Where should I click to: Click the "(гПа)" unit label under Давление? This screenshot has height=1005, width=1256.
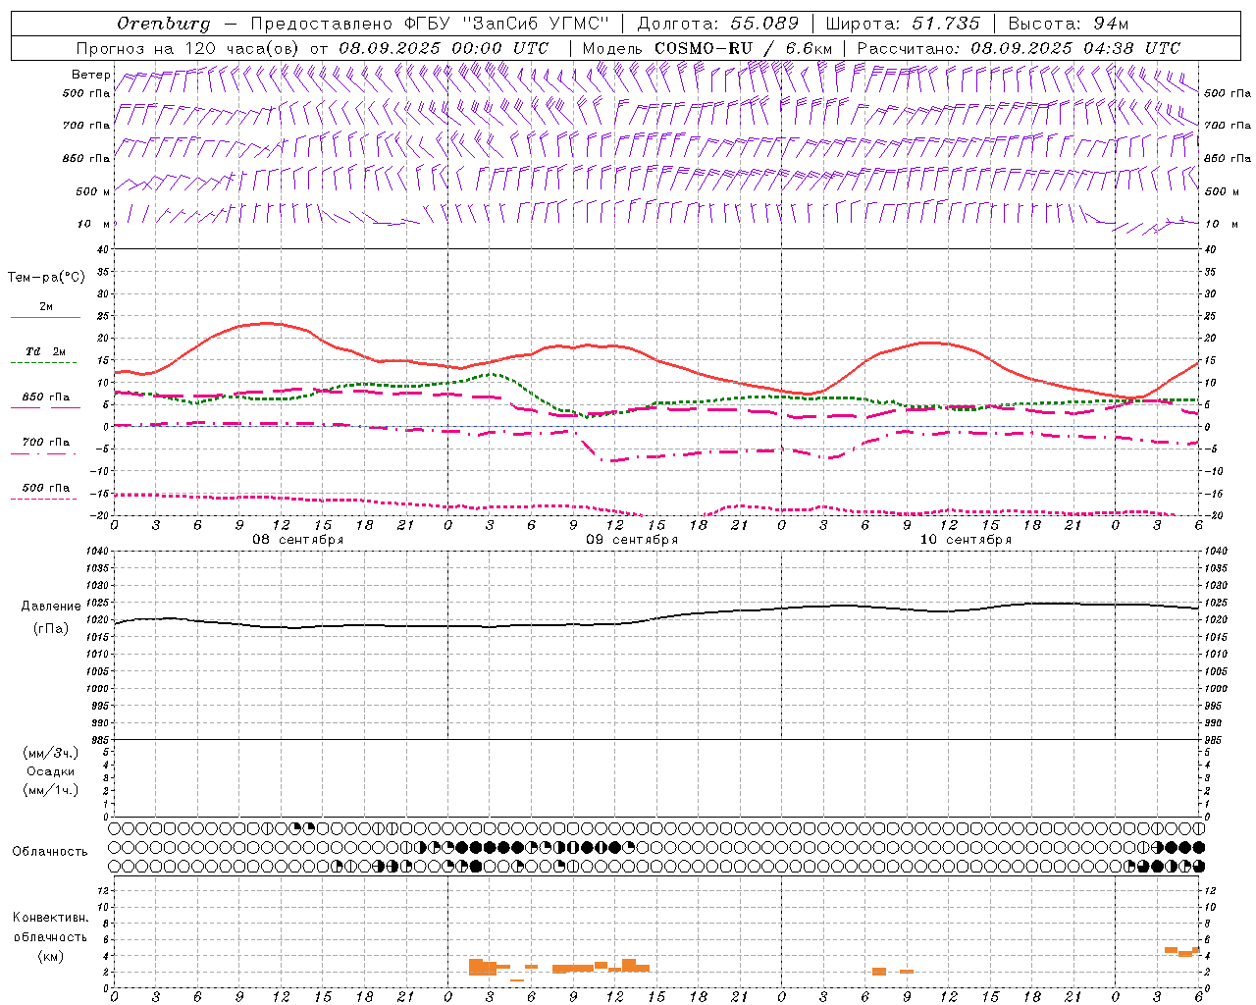(51, 629)
